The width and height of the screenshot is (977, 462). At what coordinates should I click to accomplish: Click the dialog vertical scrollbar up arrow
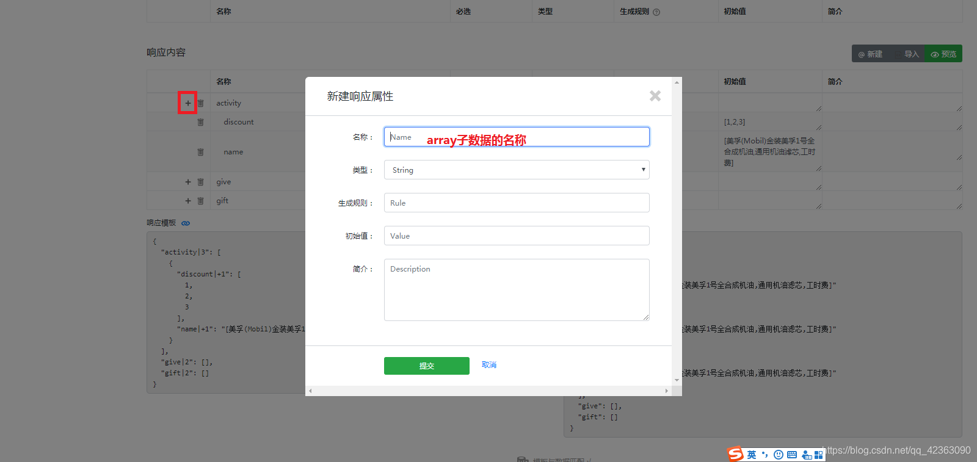click(x=677, y=82)
